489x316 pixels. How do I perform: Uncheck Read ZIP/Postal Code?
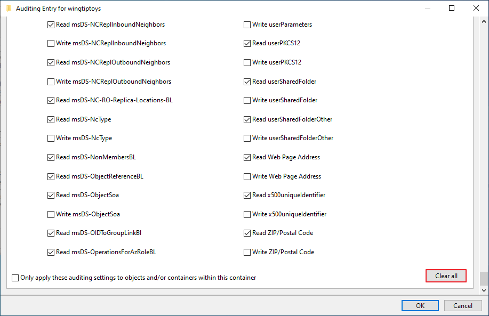[247, 233]
